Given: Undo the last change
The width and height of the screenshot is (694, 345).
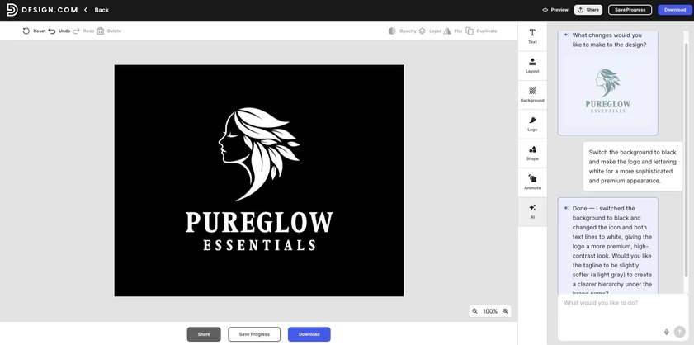Looking at the screenshot, I should tap(52, 31).
